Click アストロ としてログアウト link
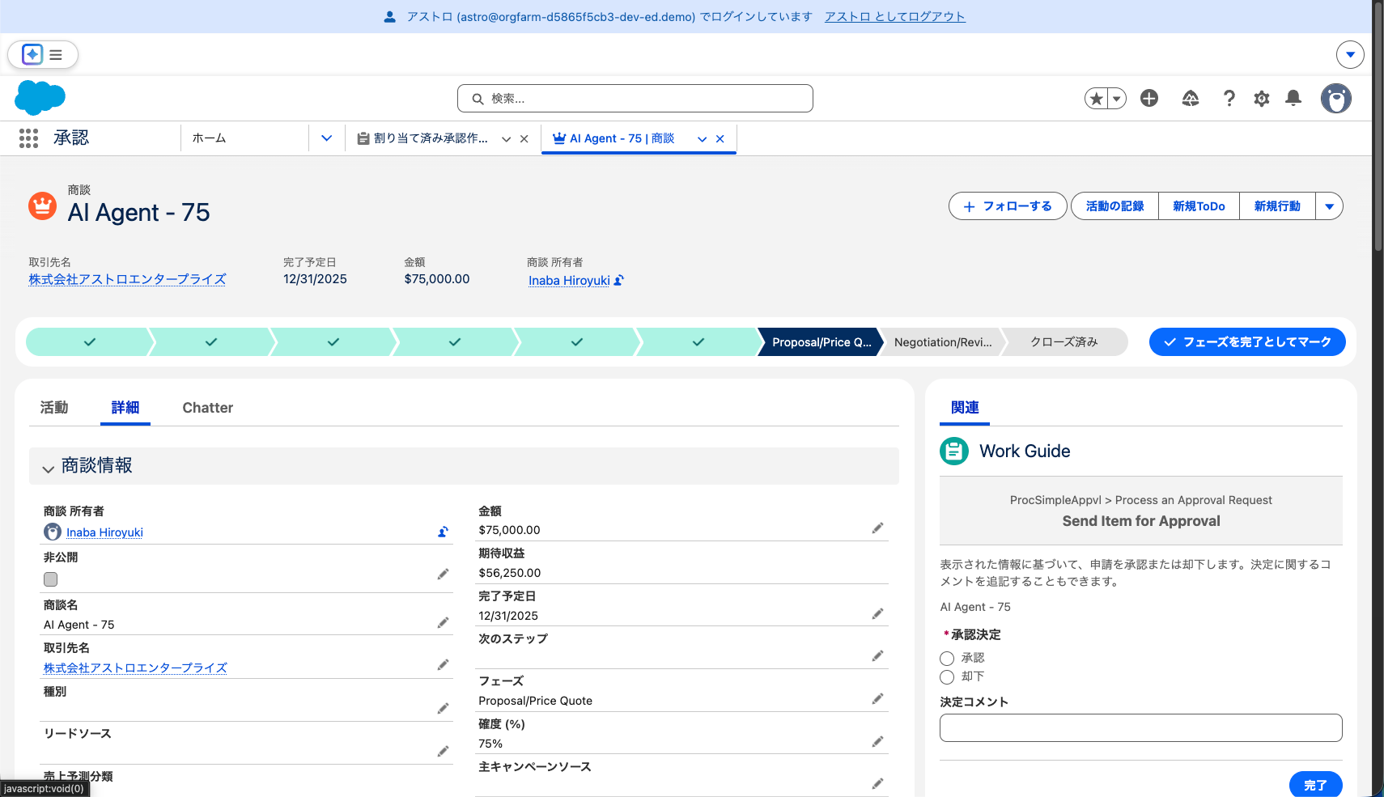1384x797 pixels. click(895, 17)
